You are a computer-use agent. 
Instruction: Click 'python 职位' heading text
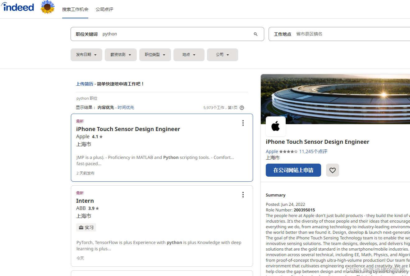pos(87,98)
